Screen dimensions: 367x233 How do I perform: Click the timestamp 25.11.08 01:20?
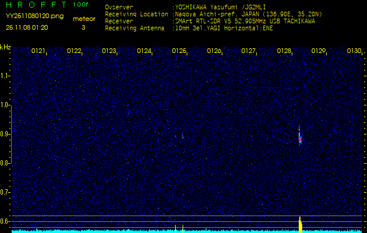[x=27, y=27]
